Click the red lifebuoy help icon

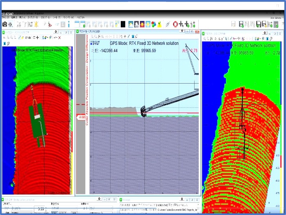pyautogui.click(x=176, y=24)
